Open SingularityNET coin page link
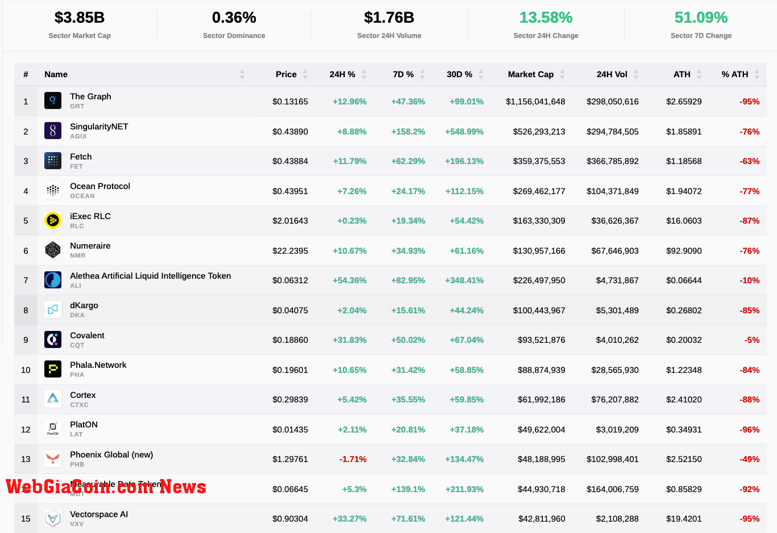Screen dimensions: 777x533 click(x=99, y=127)
